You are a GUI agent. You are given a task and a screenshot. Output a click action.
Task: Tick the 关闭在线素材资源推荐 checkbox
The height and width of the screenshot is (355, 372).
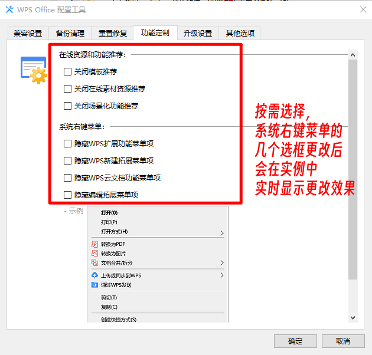67,89
